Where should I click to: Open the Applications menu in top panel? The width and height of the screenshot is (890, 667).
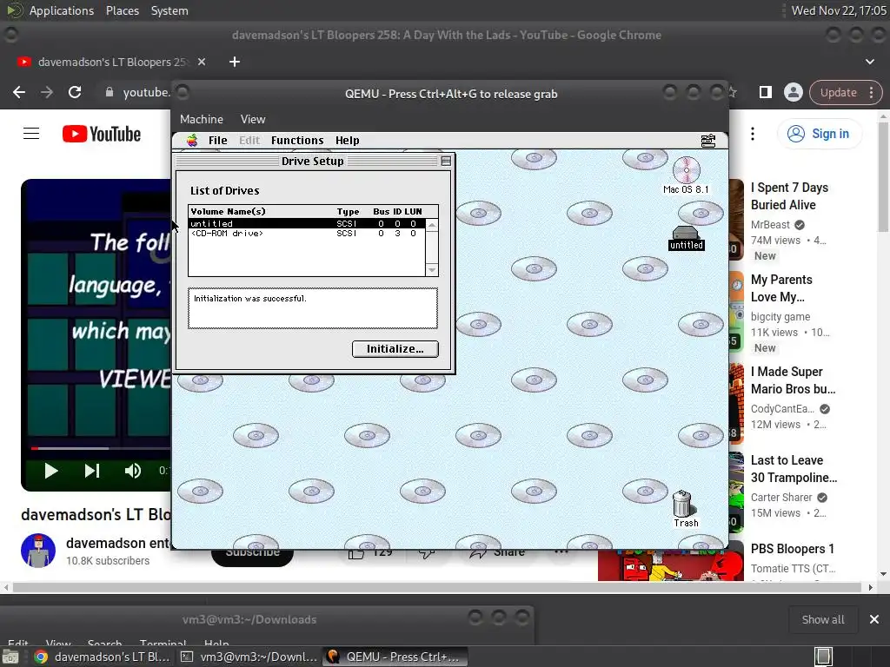62,10
